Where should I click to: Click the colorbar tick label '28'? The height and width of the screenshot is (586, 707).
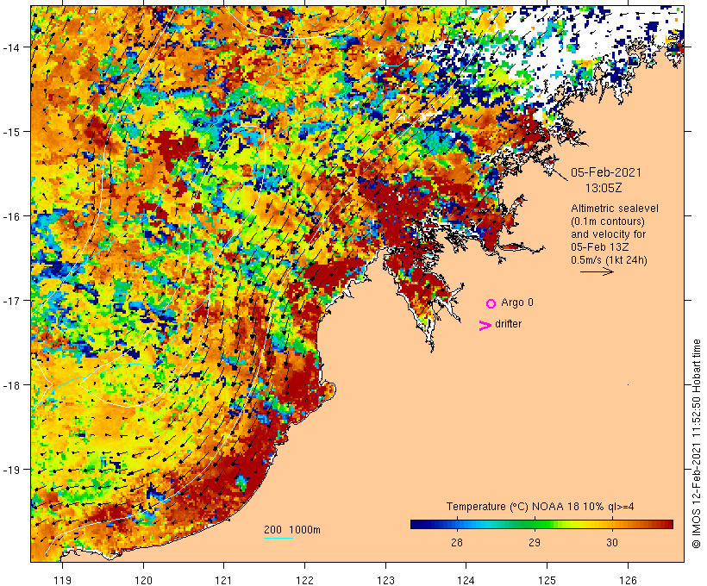click(x=457, y=542)
